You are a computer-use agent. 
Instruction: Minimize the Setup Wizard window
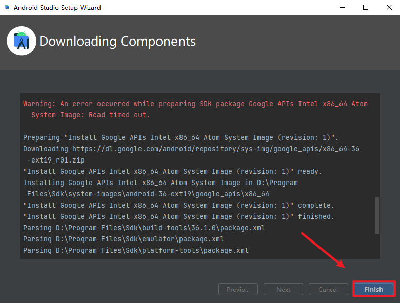[x=341, y=8]
